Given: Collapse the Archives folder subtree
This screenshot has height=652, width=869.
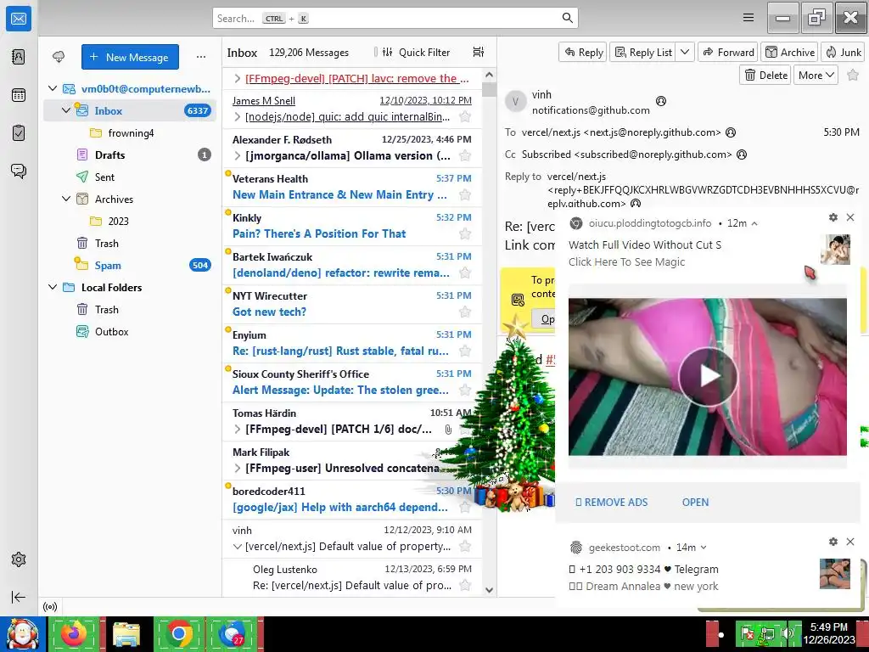Looking at the screenshot, I should pyautogui.click(x=66, y=199).
